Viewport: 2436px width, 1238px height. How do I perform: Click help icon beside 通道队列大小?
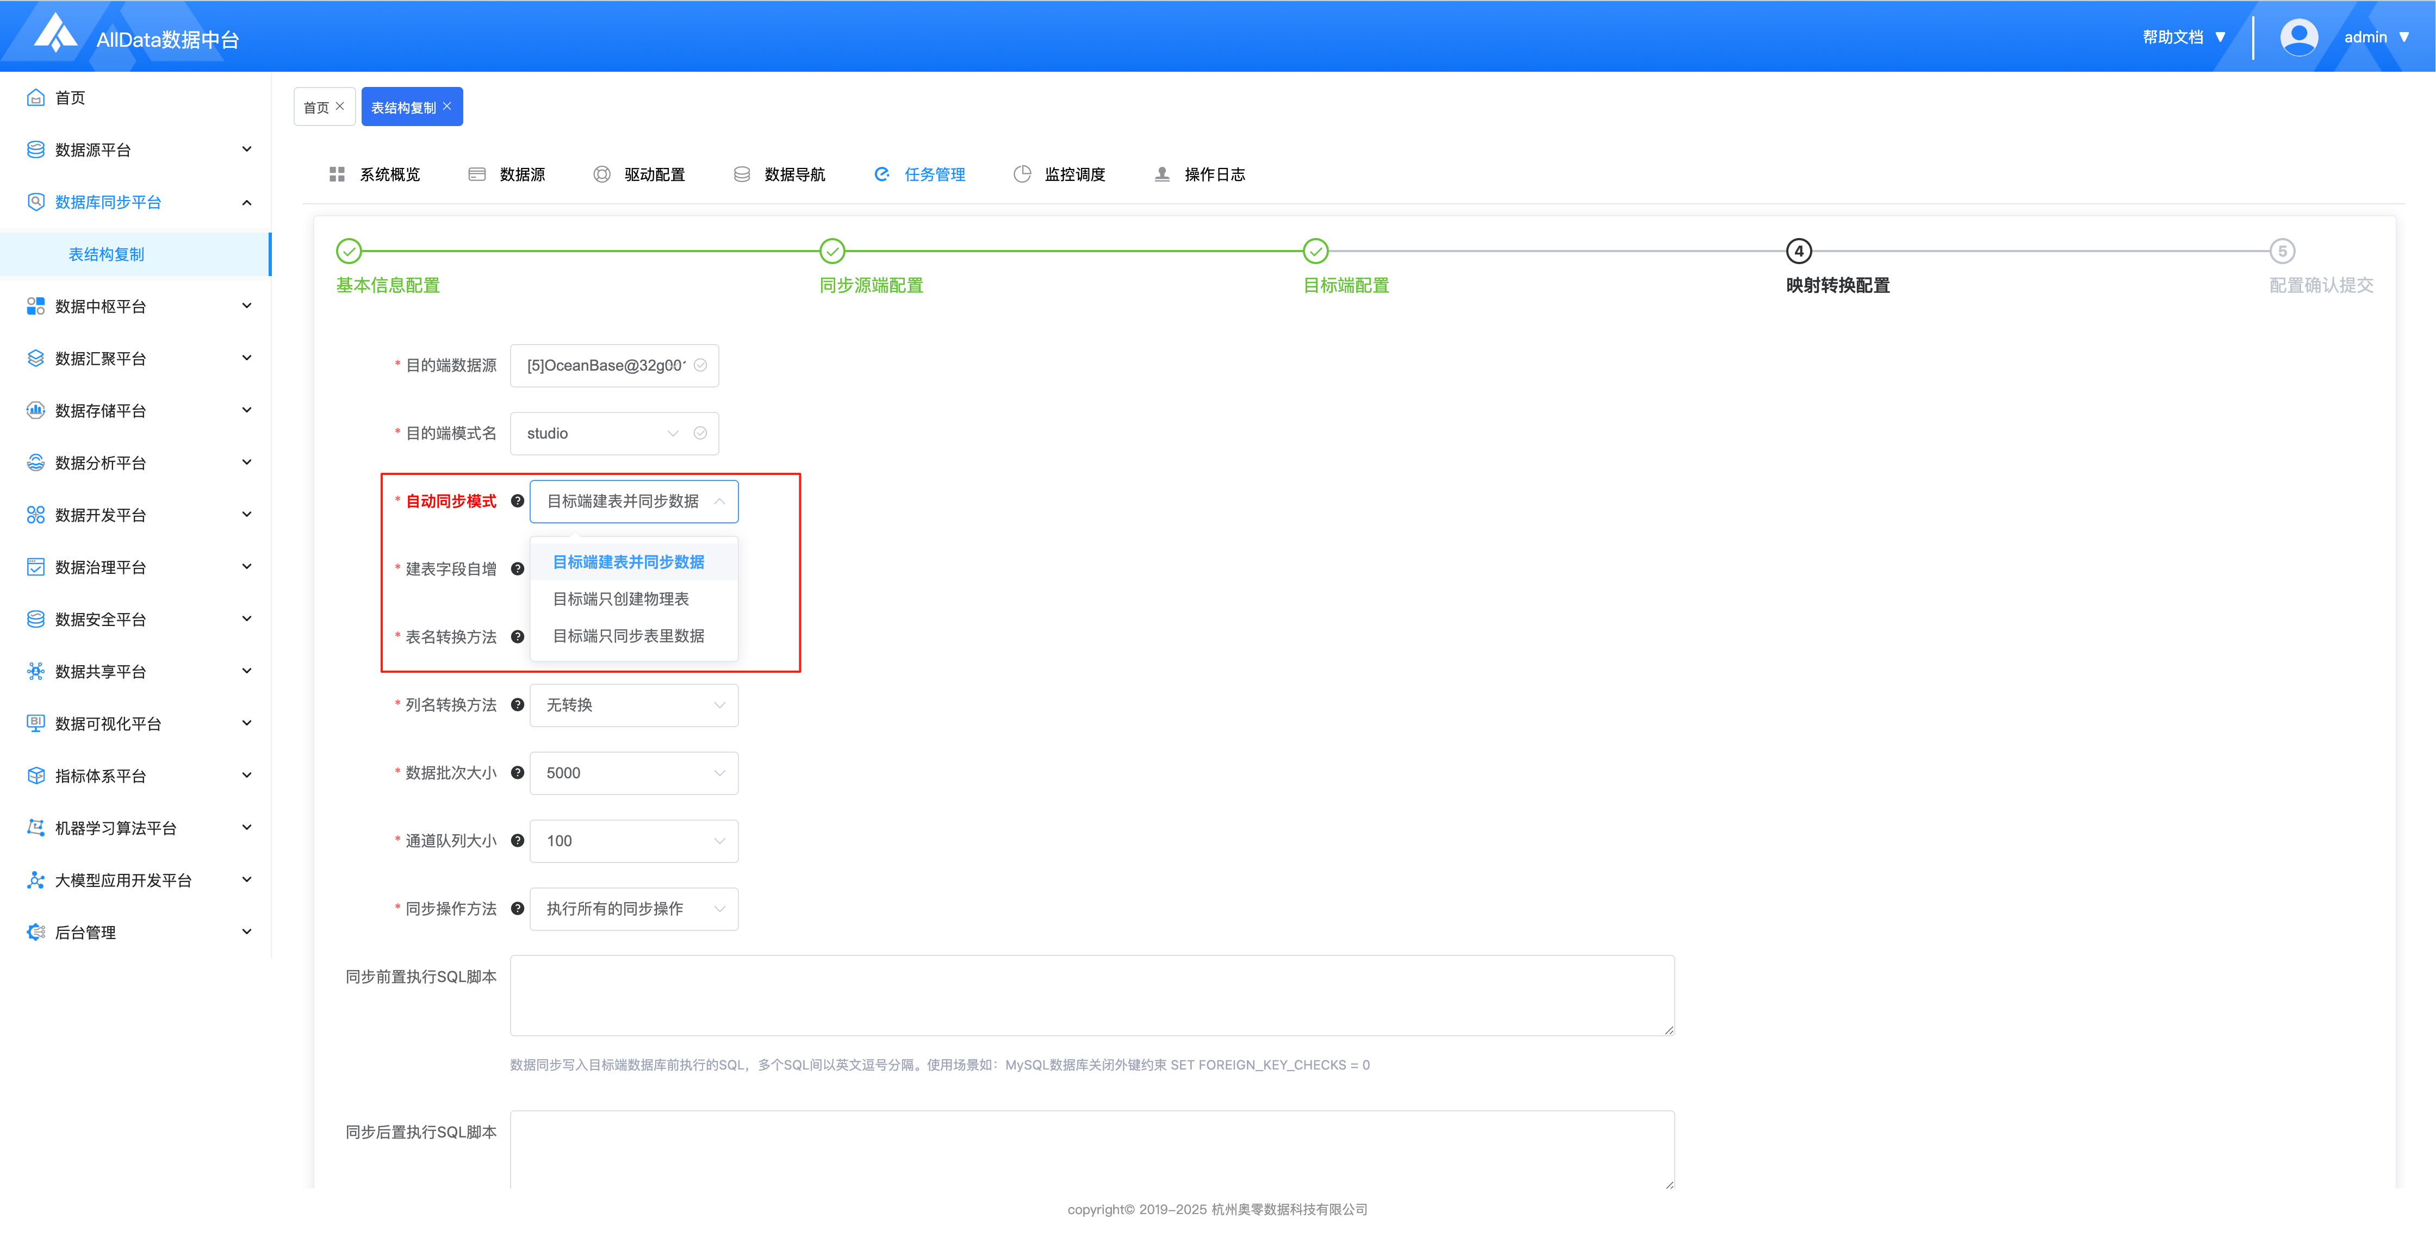pos(517,841)
